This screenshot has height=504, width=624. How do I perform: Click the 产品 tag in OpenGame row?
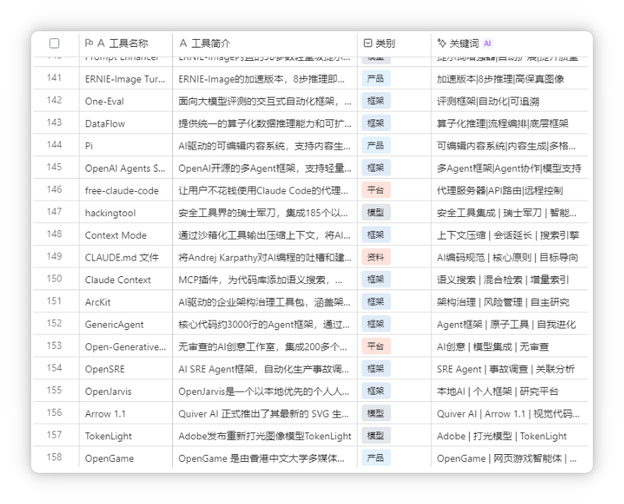pos(376,458)
